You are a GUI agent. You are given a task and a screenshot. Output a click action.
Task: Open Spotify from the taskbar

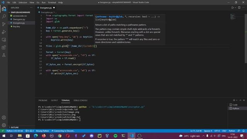[115, 136]
